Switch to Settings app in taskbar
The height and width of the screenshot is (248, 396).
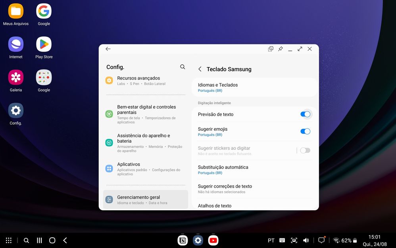[198, 240]
